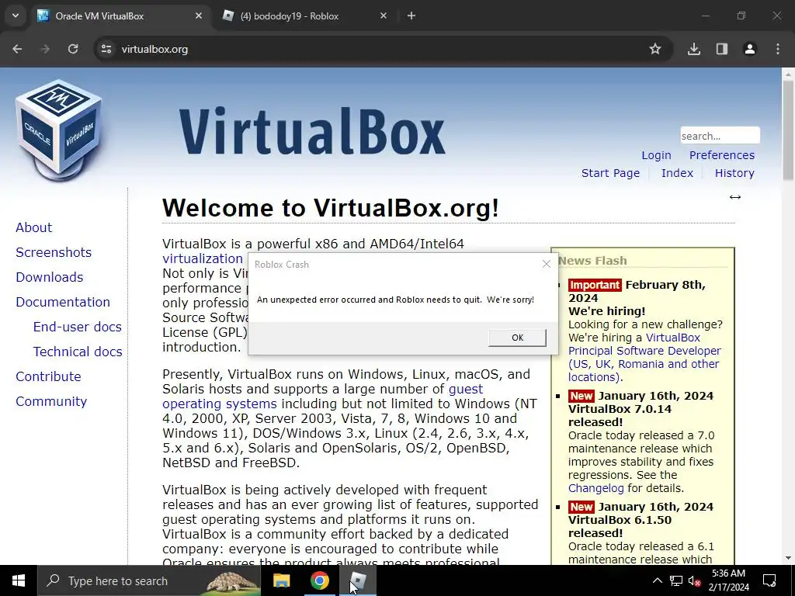Close the Oracle VM VirtualBox tab
The width and height of the screenshot is (795, 596).
click(199, 16)
